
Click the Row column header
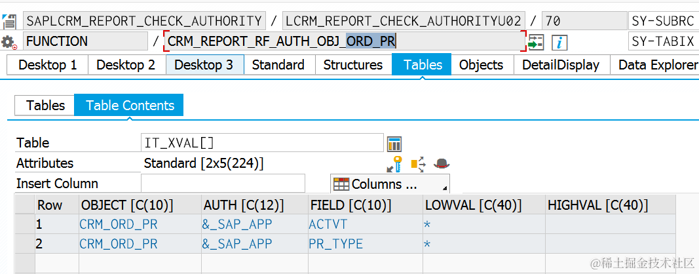click(x=57, y=205)
